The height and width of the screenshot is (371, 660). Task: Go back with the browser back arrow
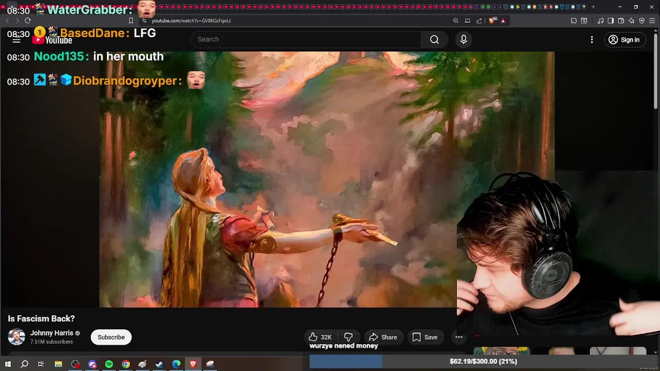[x=7, y=21]
